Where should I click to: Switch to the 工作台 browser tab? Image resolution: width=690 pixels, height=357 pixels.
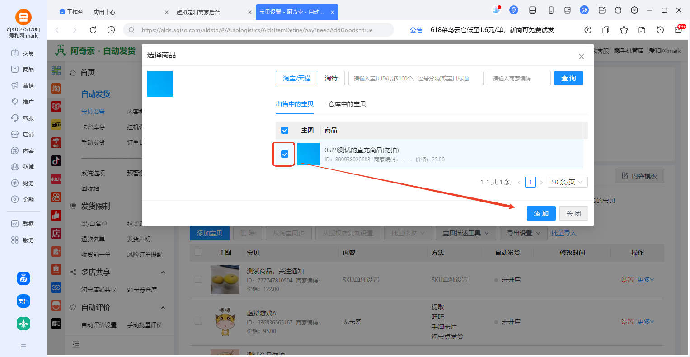click(x=71, y=12)
